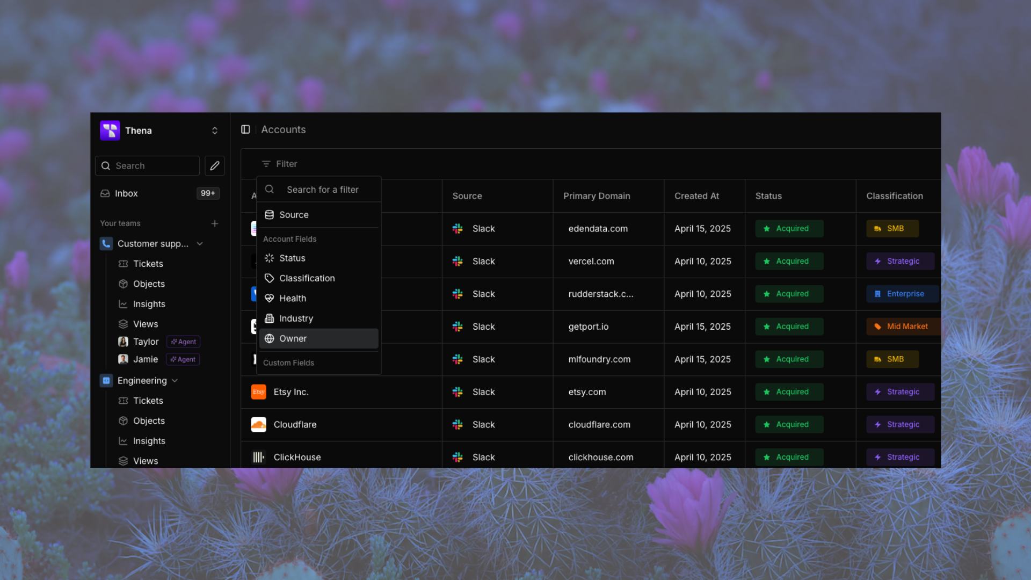Open the workspace switcher next to Thena
This screenshot has width=1031, height=580.
[215, 130]
